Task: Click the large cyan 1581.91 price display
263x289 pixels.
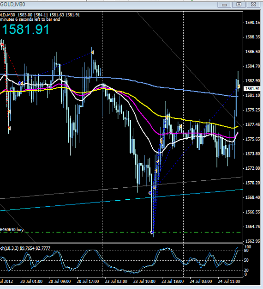Action: coord(25,30)
